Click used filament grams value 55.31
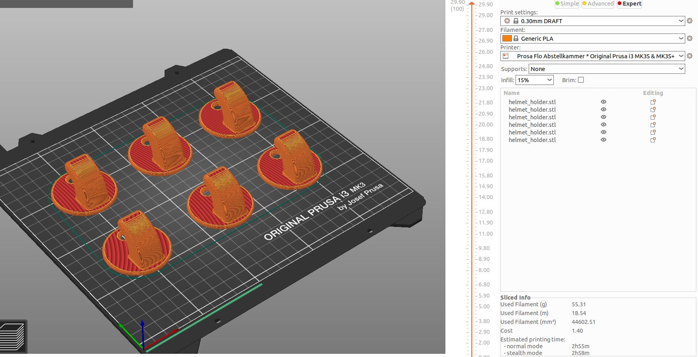The width and height of the screenshot is (698, 357). click(x=579, y=304)
